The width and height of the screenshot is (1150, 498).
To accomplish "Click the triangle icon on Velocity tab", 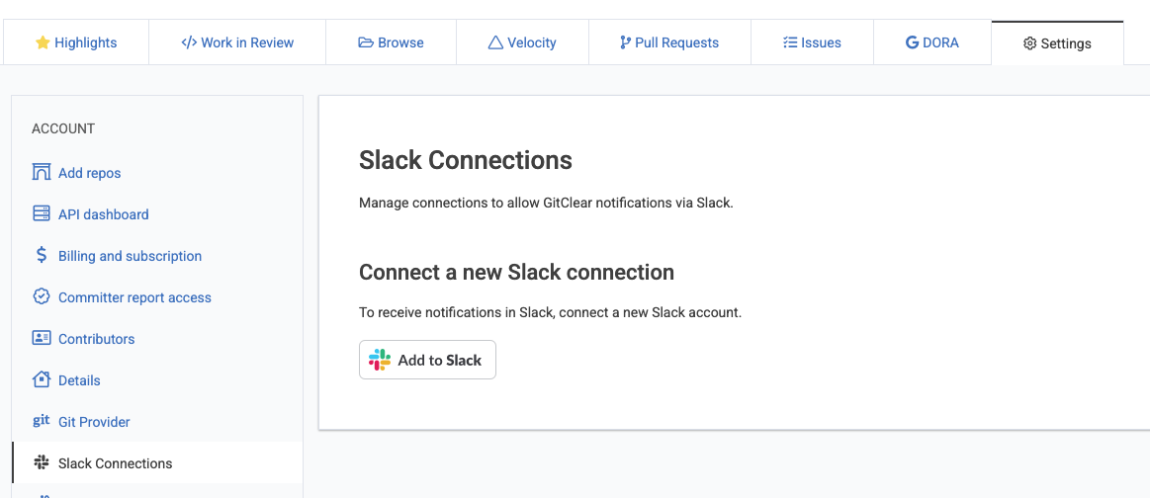I will 495,42.
